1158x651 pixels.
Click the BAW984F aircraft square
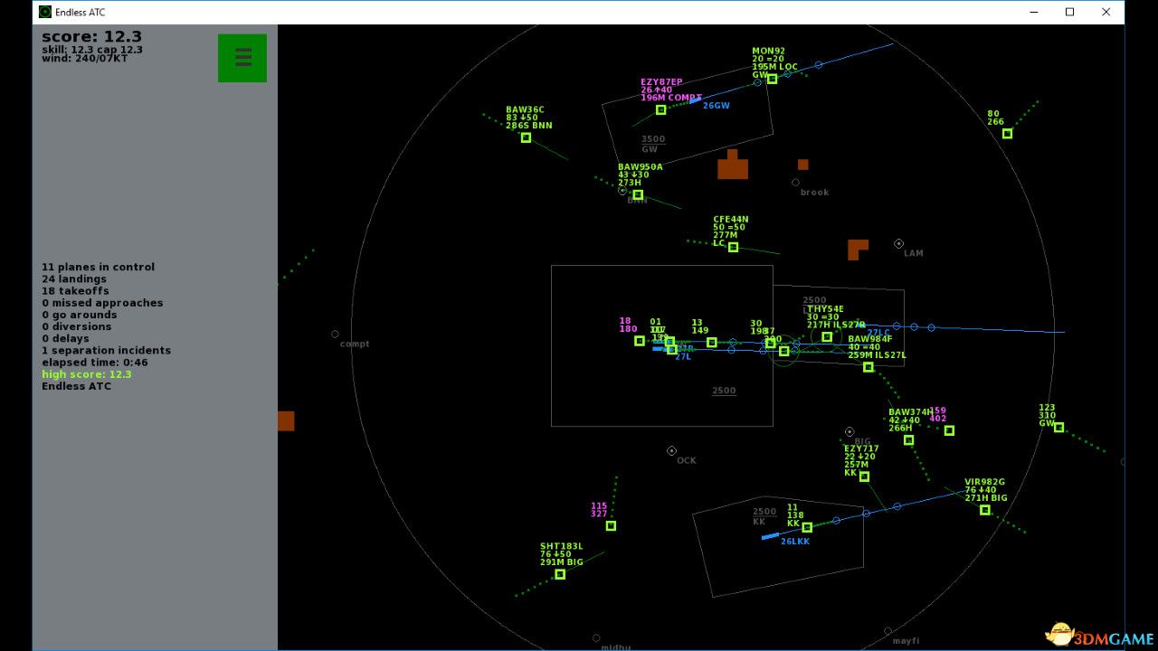tap(868, 367)
